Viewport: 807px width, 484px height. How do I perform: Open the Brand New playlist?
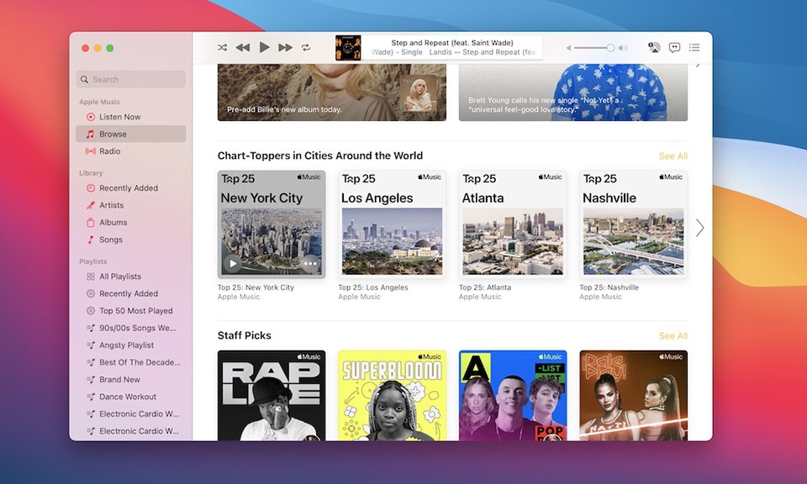pyautogui.click(x=131, y=379)
